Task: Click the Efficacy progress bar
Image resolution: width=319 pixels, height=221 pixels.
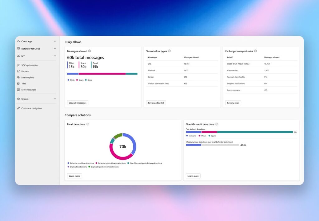Action: pyautogui.click(x=212, y=145)
